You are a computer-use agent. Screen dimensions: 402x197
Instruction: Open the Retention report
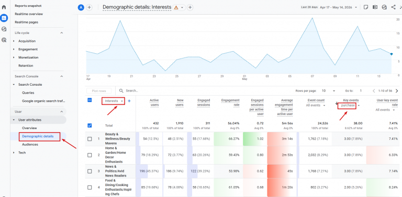[26, 65]
